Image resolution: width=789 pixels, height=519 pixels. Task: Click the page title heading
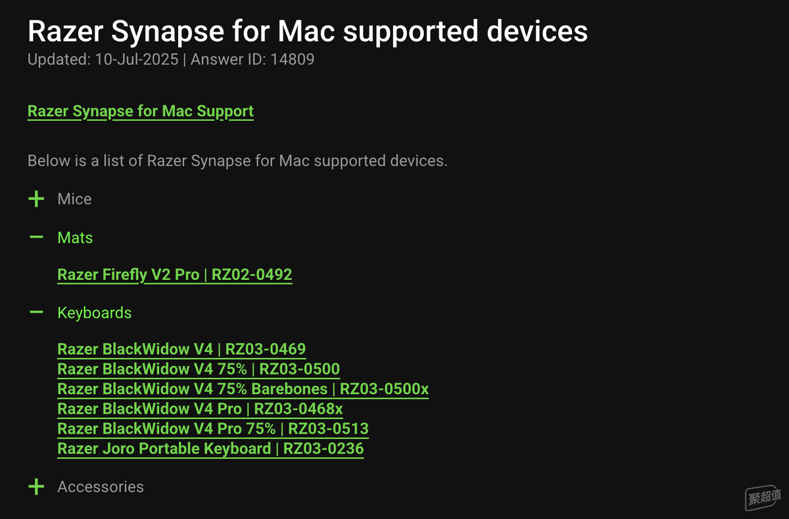coord(308,31)
